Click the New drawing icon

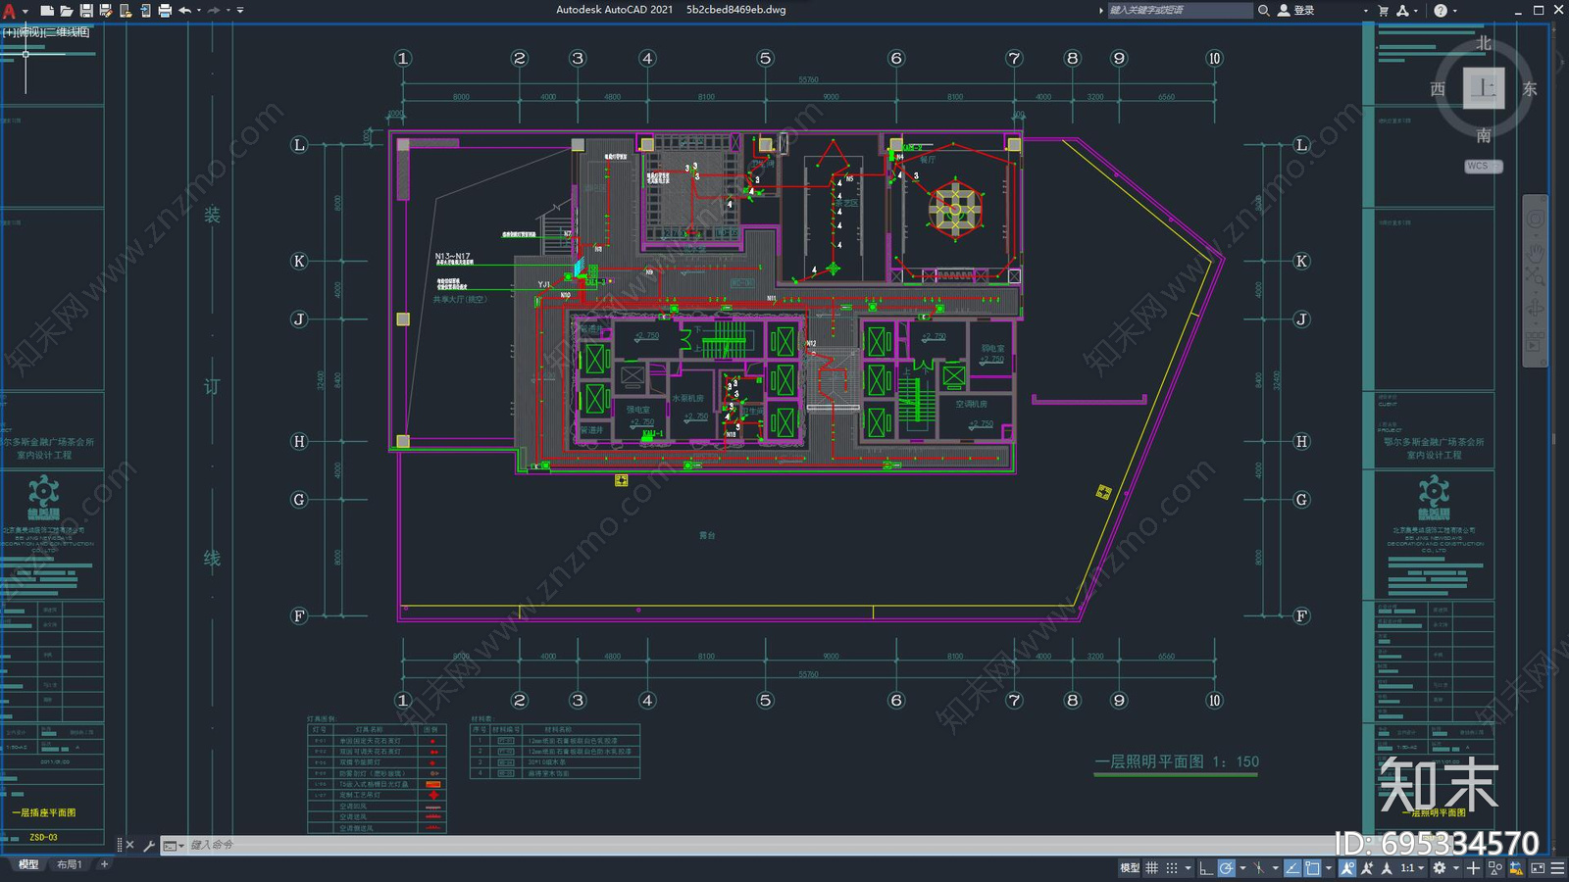pos(46,11)
